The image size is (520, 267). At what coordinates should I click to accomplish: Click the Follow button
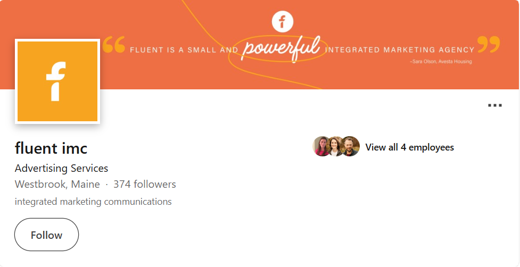(x=46, y=235)
